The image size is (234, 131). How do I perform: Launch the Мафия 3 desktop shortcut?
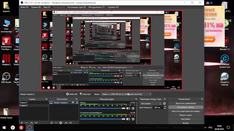6,60
